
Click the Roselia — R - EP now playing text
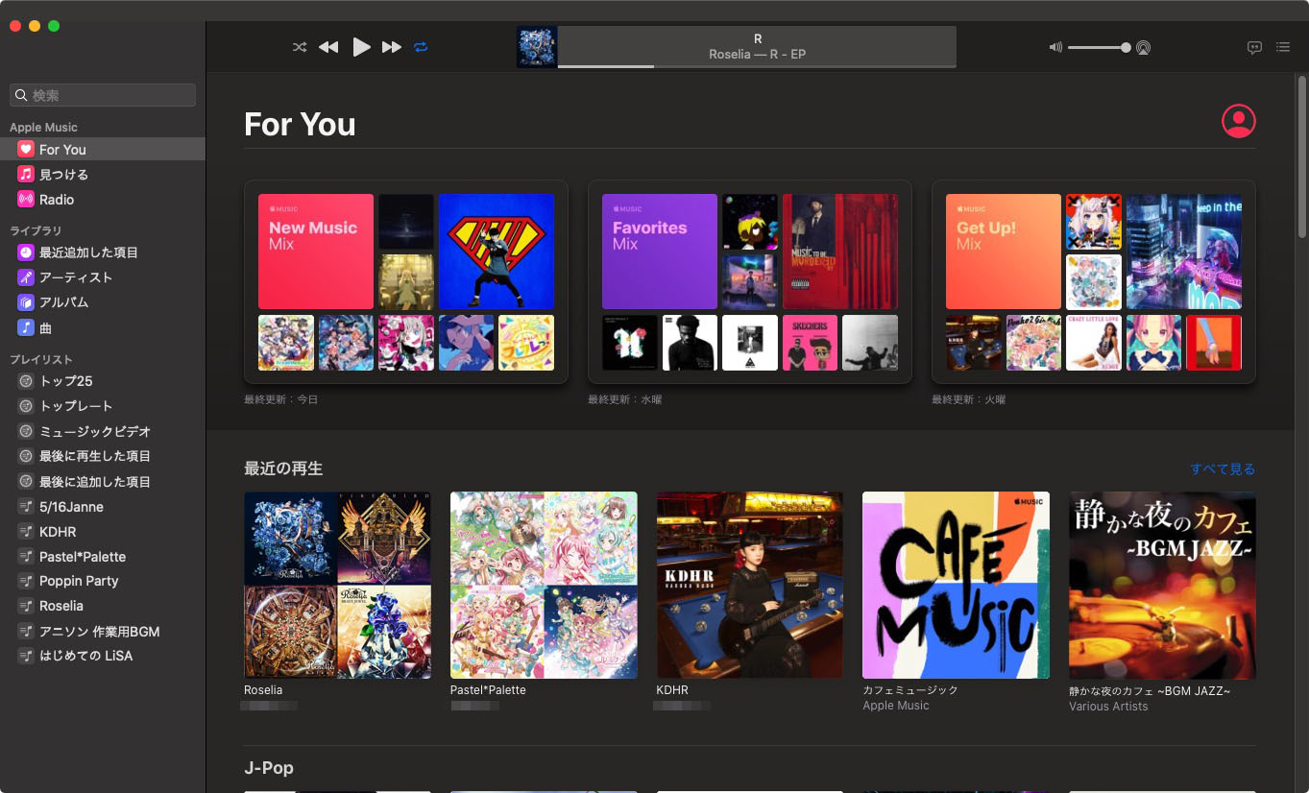tap(757, 55)
